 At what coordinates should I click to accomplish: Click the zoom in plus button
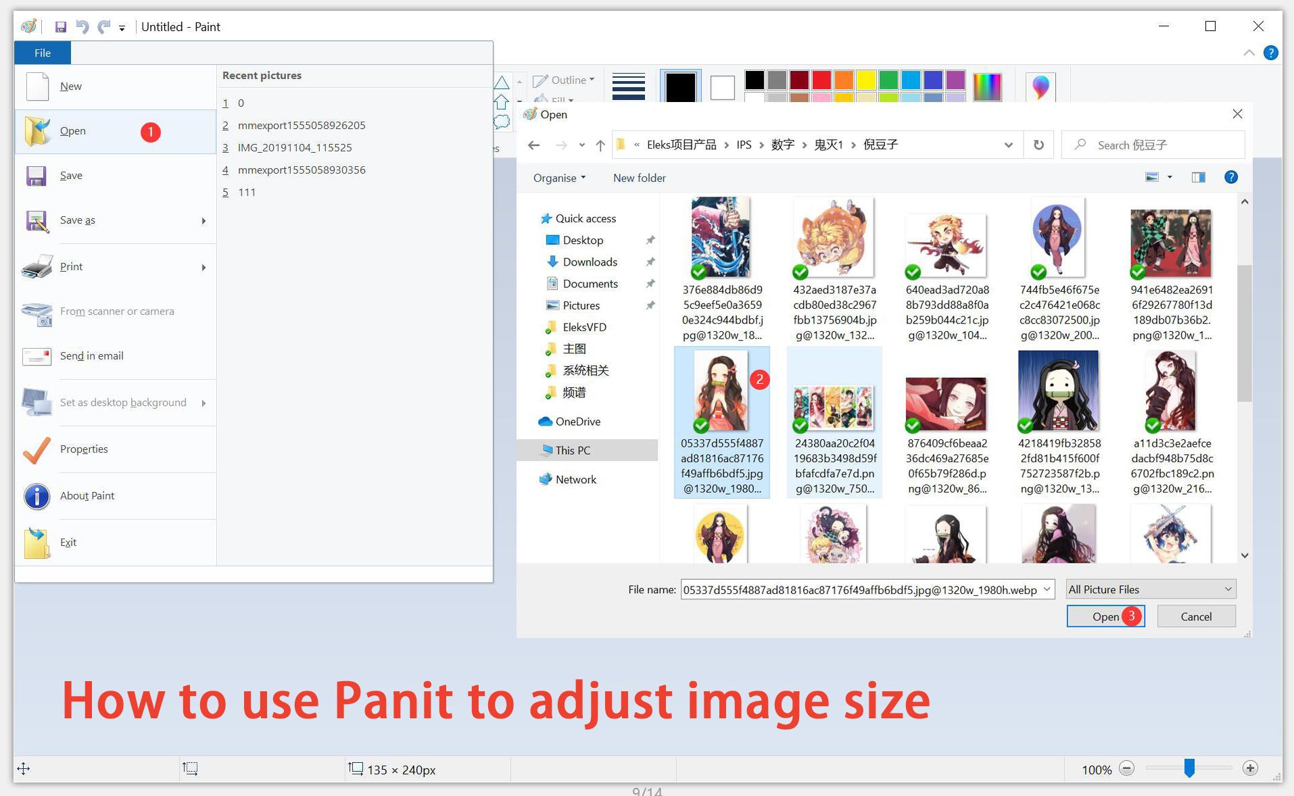click(1250, 768)
